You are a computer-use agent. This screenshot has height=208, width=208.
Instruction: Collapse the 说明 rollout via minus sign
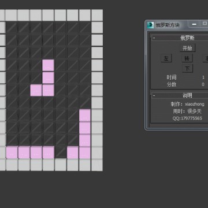click(154, 95)
